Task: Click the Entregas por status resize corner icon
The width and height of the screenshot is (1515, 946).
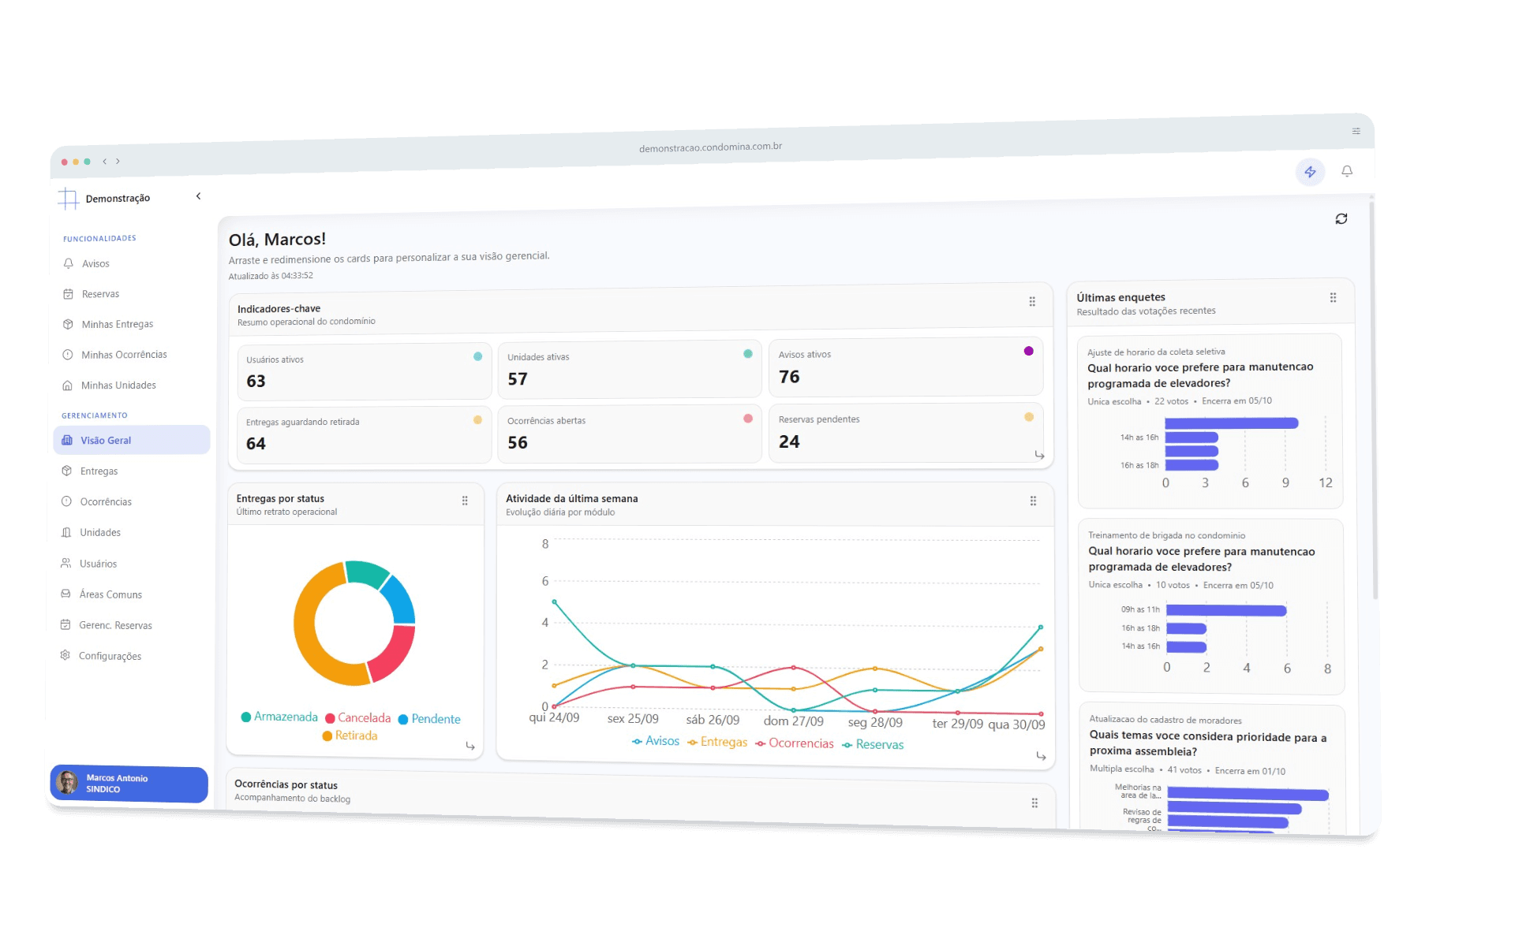Action: coord(470,746)
